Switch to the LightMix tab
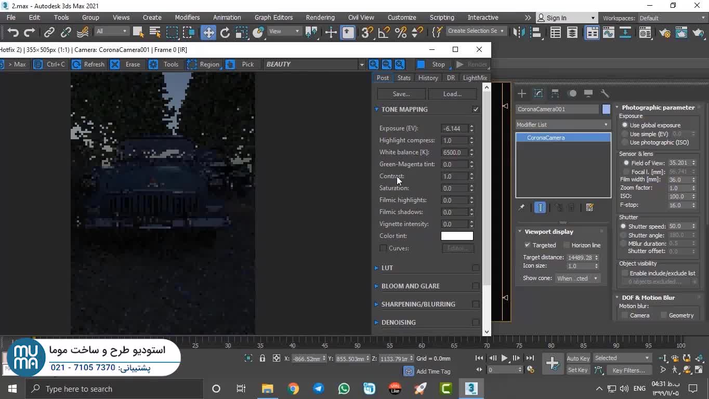Image resolution: width=709 pixels, height=399 pixels. [x=475, y=78]
